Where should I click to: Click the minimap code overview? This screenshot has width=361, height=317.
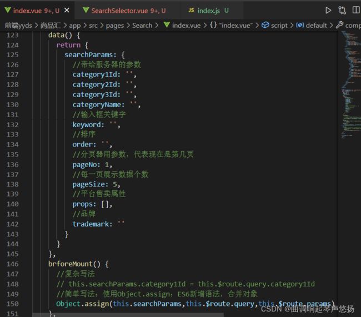350,85
